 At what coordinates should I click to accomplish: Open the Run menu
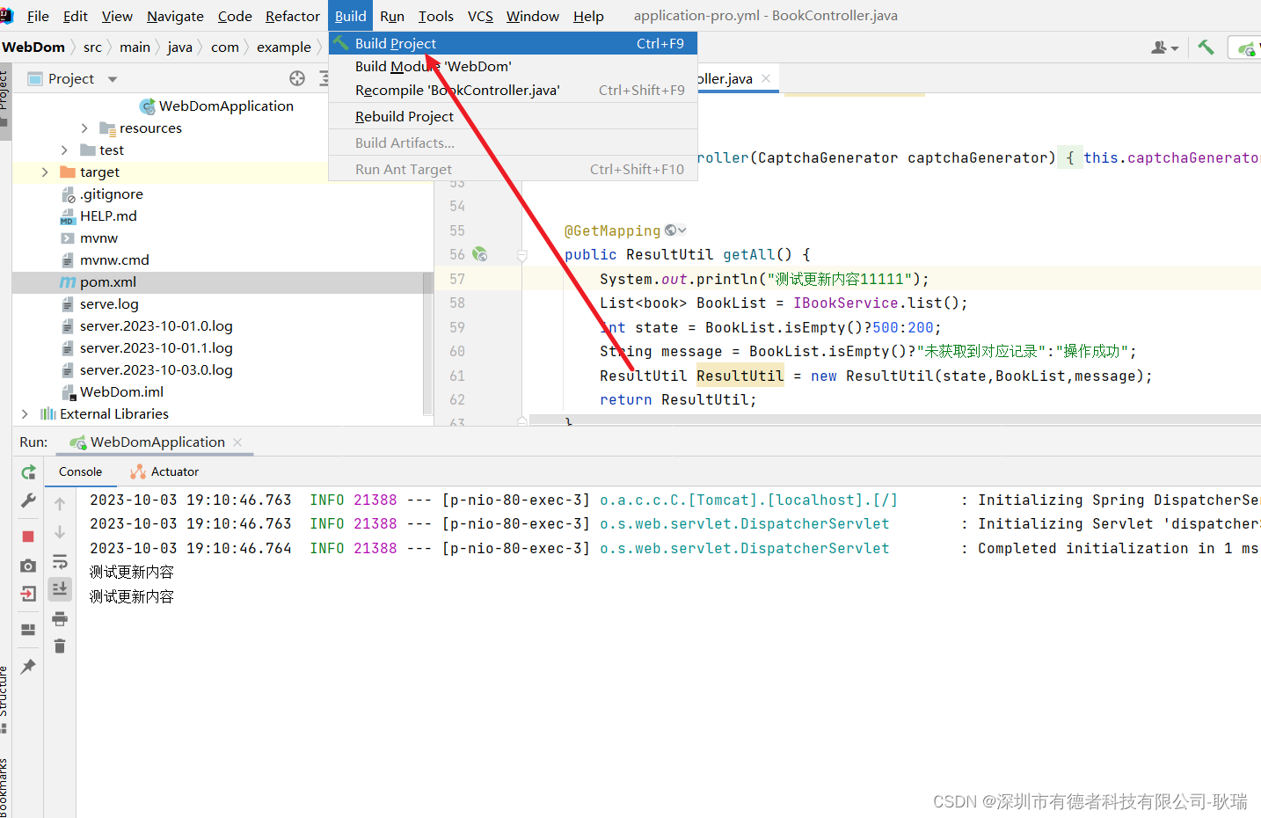pos(392,16)
